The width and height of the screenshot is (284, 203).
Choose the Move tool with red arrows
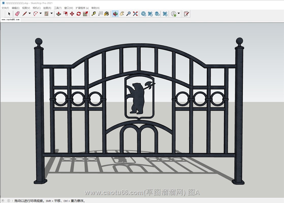[x=72, y=14]
